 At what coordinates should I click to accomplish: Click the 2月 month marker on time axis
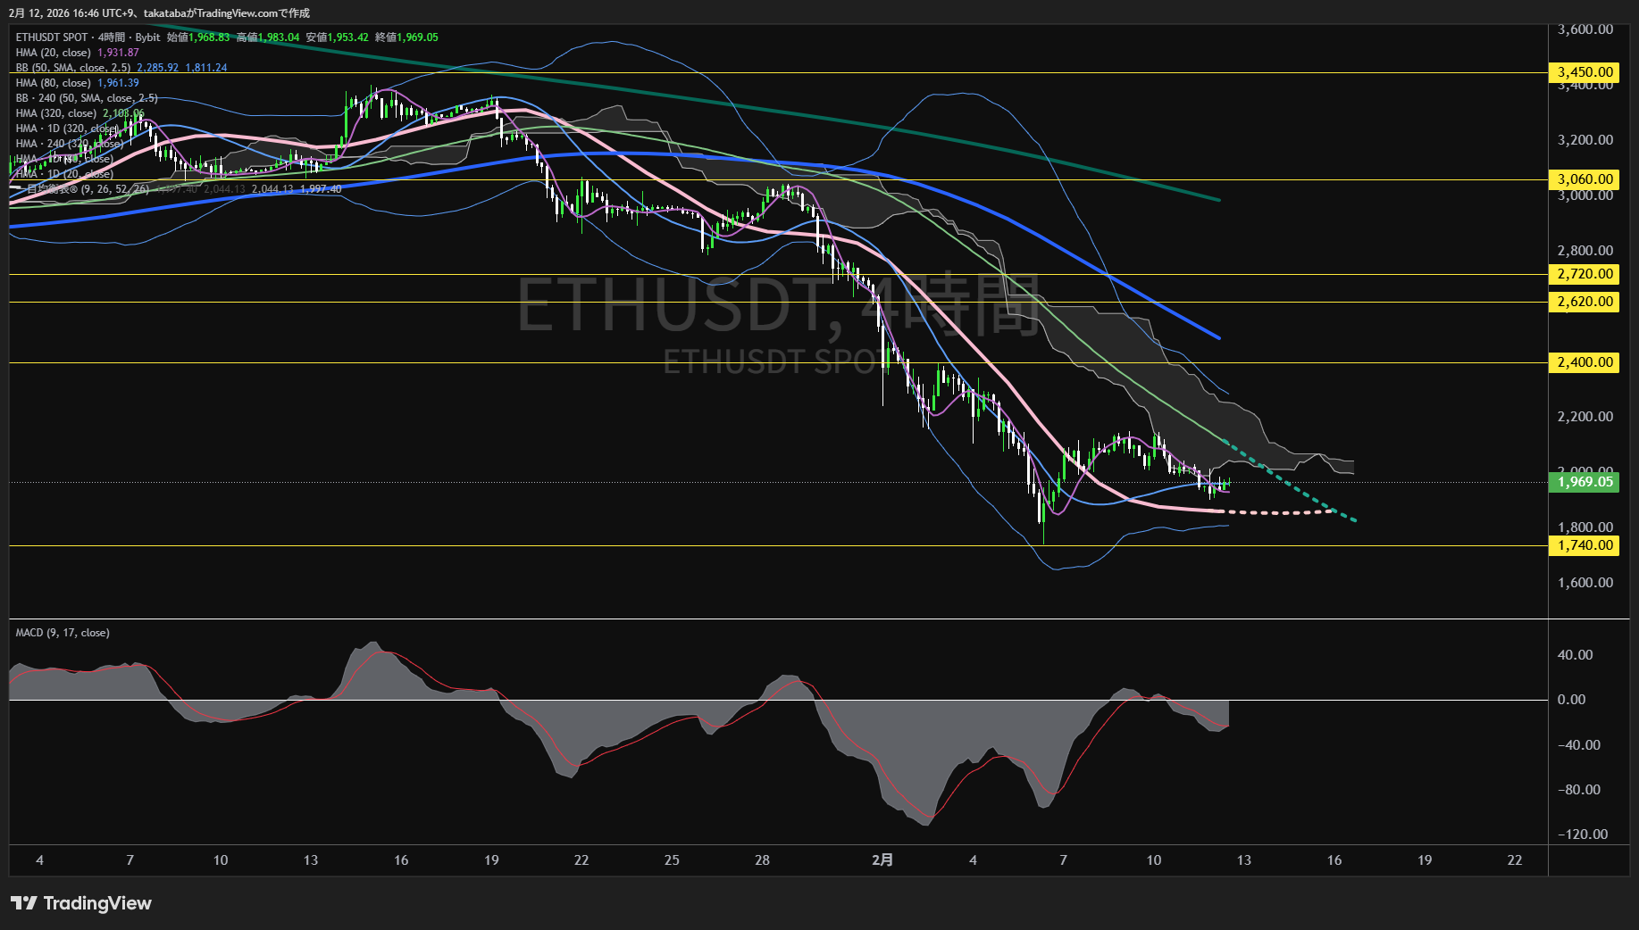coord(882,860)
